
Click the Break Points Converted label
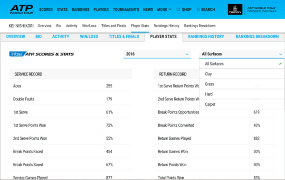176,125
